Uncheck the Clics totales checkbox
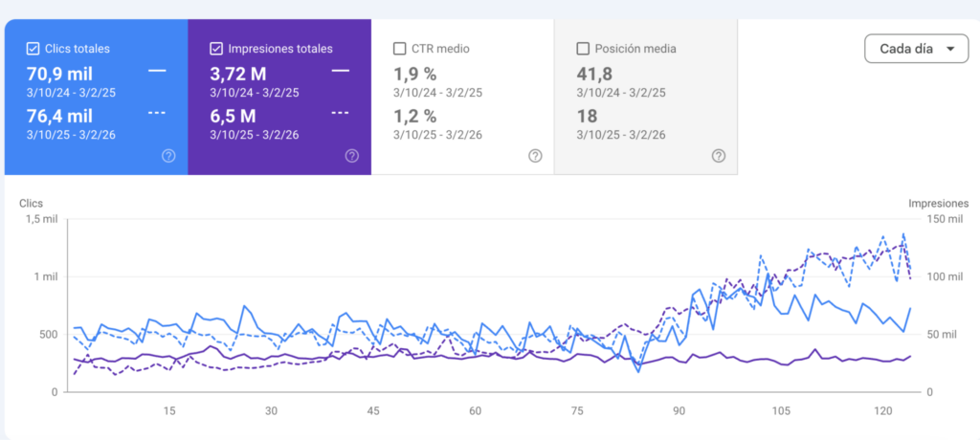The height and width of the screenshot is (440, 980). pos(33,48)
